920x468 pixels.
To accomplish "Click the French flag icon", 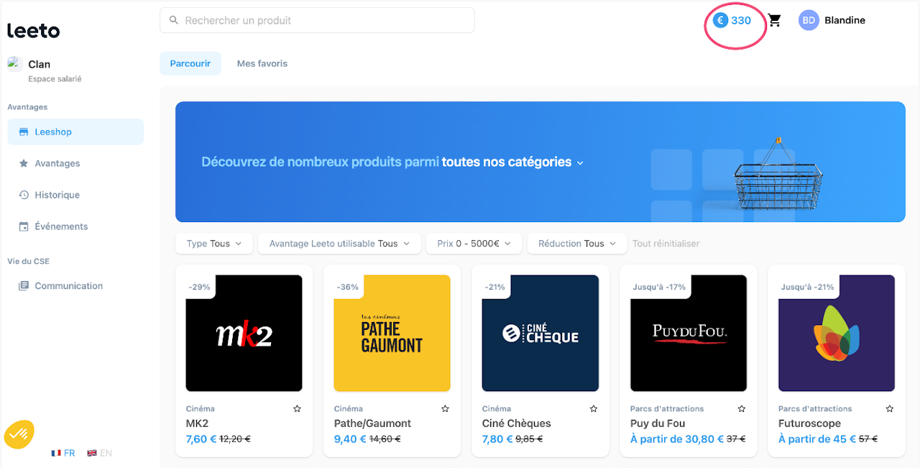I will pyautogui.click(x=56, y=453).
